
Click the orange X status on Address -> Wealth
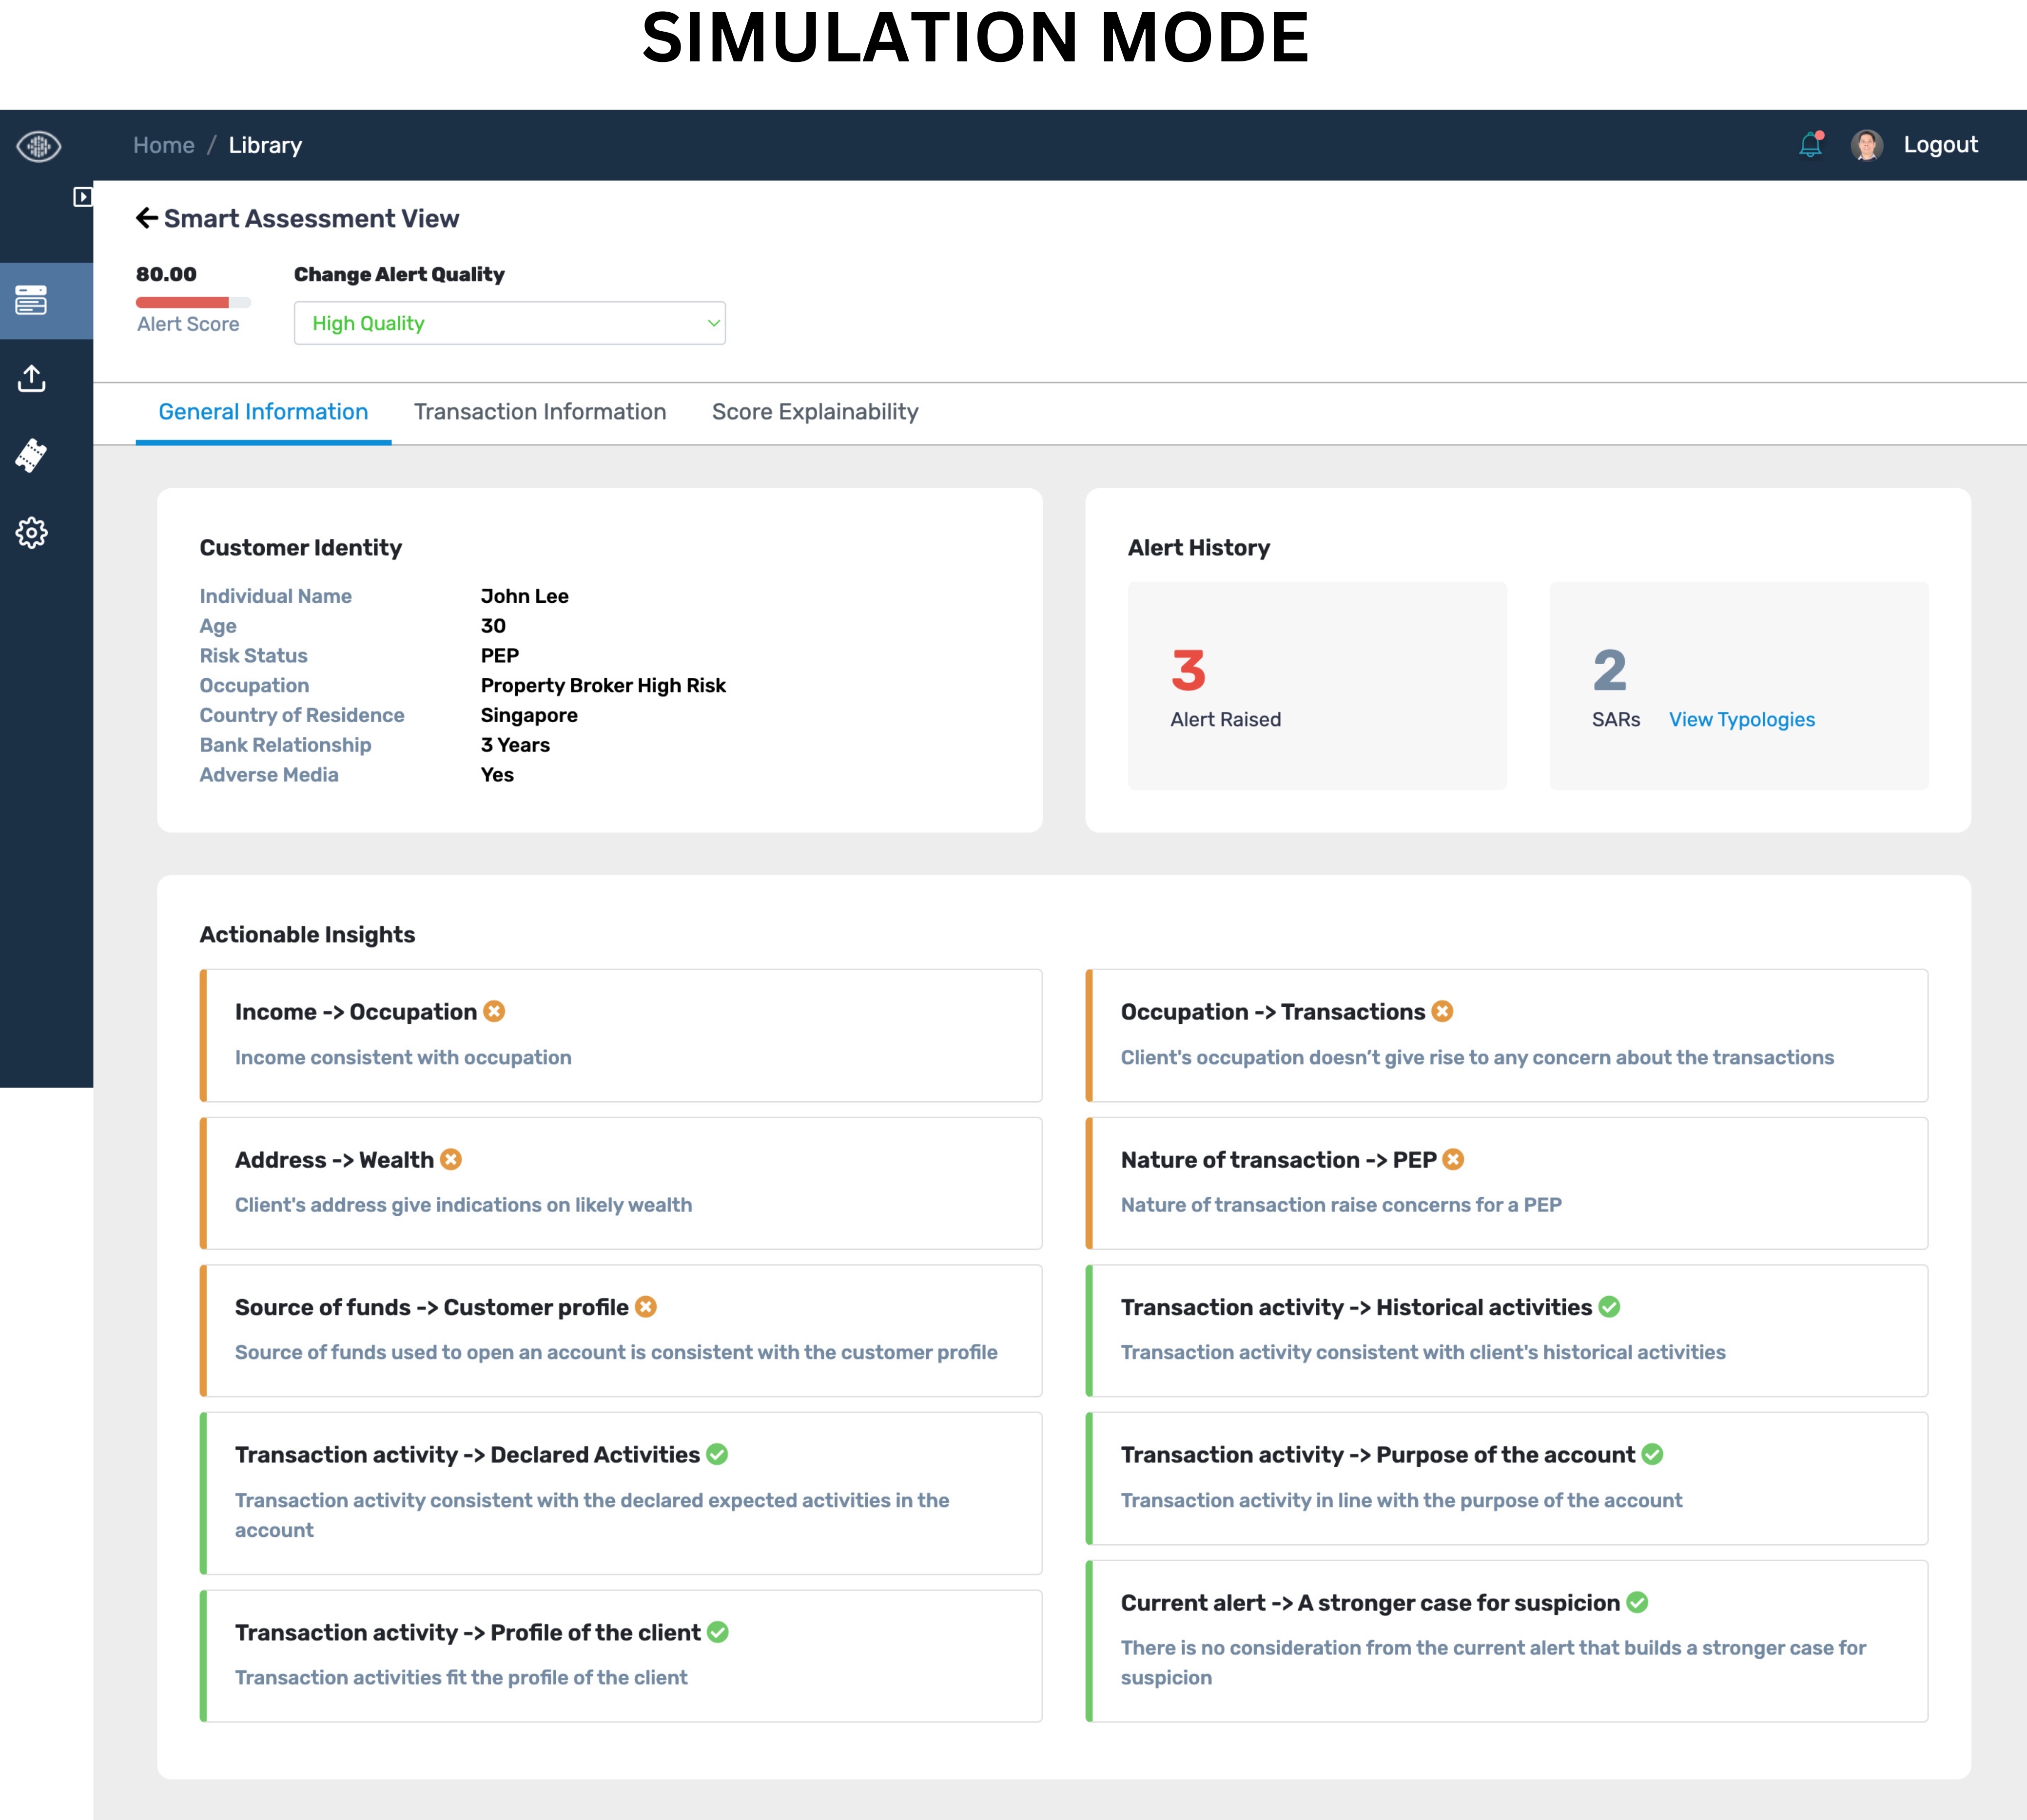click(x=451, y=1159)
